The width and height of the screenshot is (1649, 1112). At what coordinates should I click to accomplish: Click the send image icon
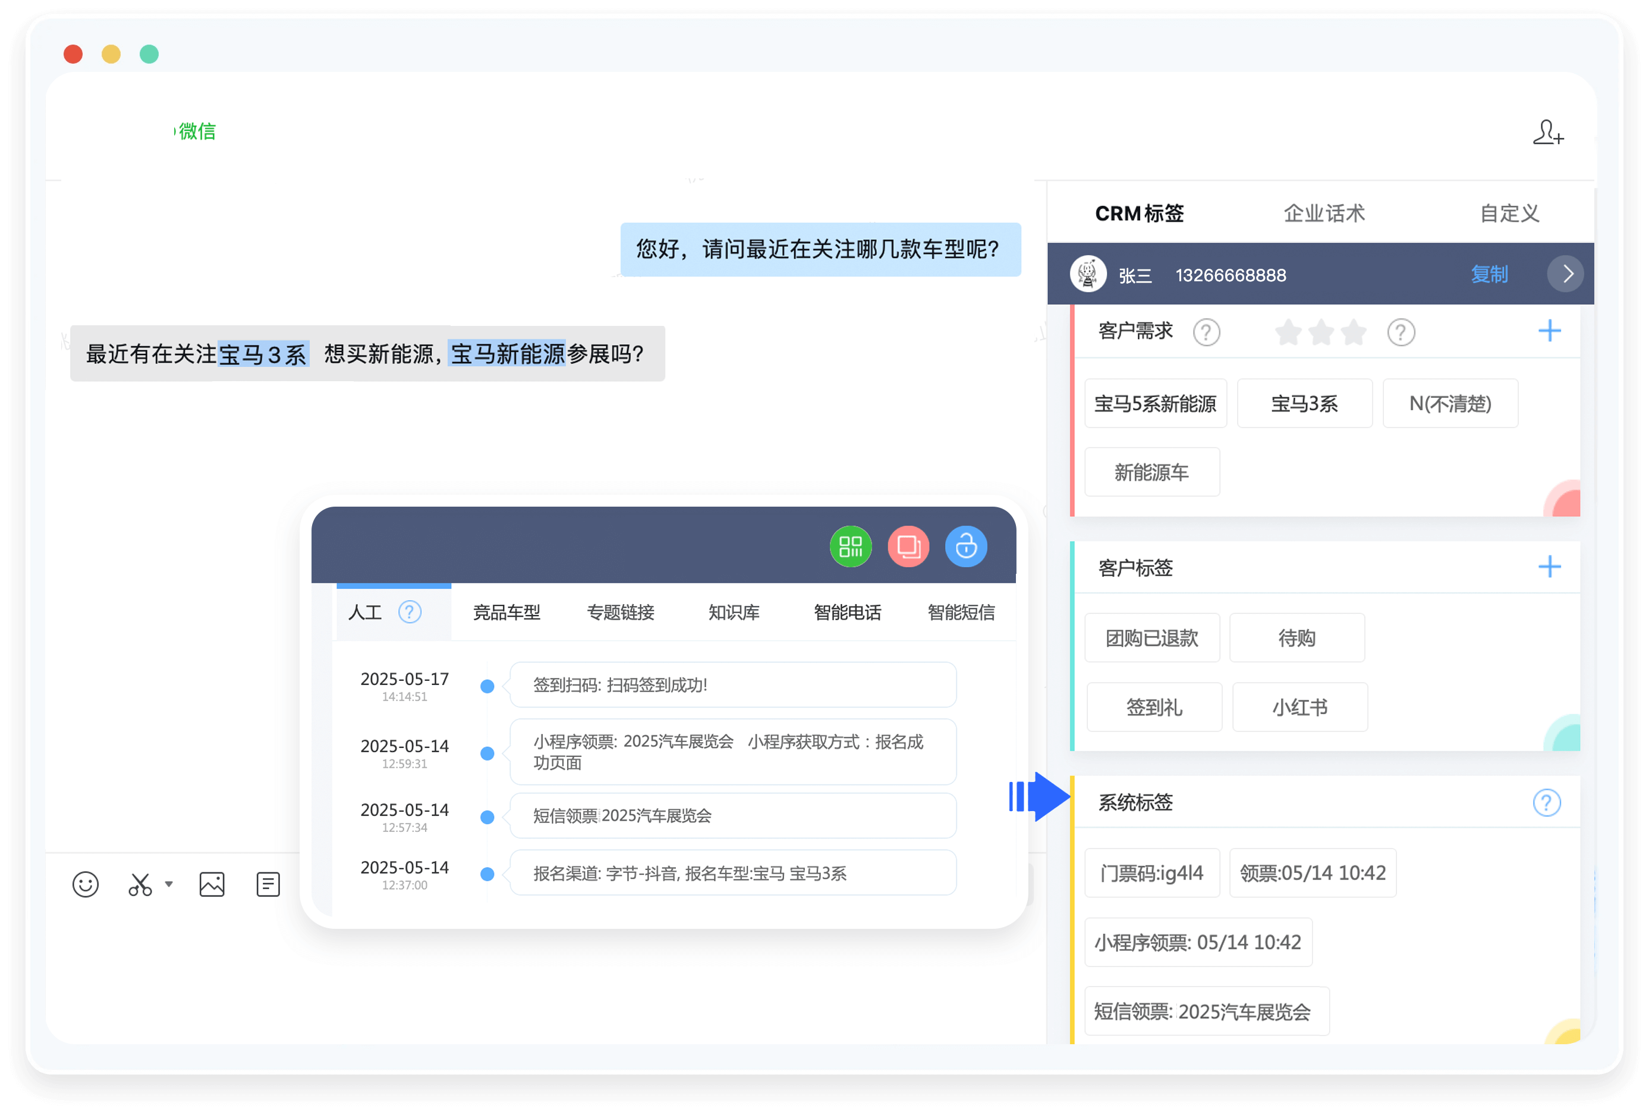pyautogui.click(x=211, y=884)
